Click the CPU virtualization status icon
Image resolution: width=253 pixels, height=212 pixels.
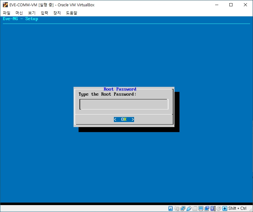click(x=213, y=209)
